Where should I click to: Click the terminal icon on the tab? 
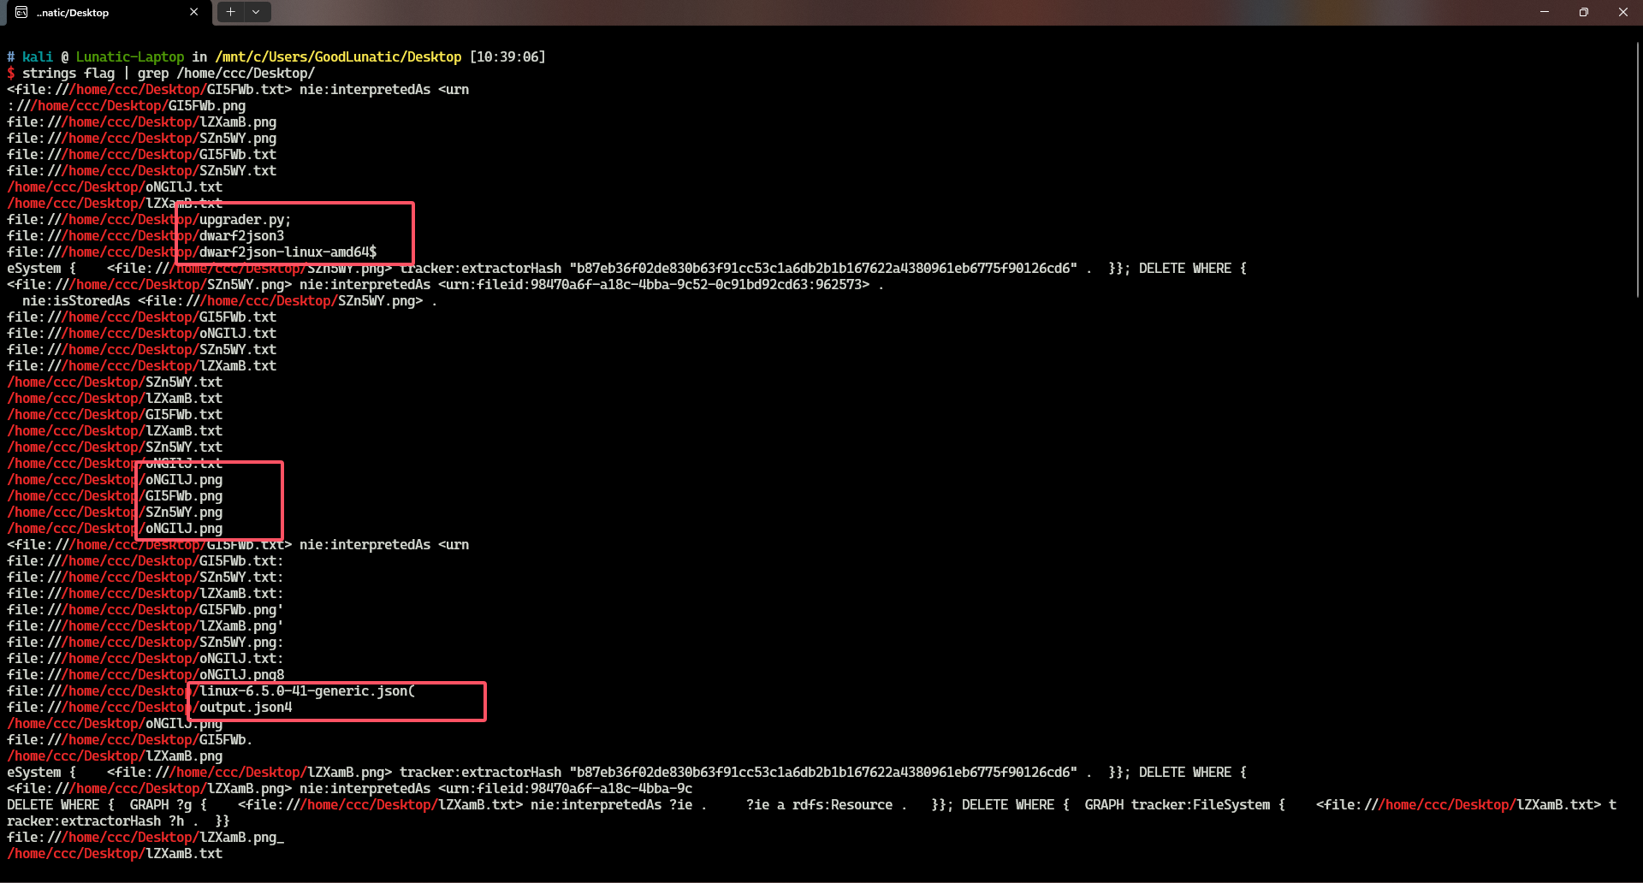click(21, 12)
